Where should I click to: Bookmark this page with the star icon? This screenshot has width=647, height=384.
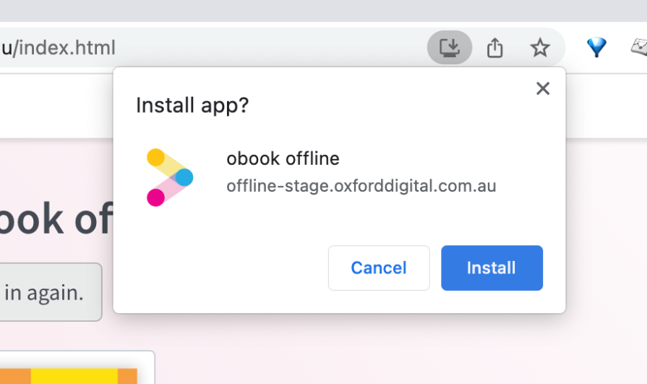point(539,48)
